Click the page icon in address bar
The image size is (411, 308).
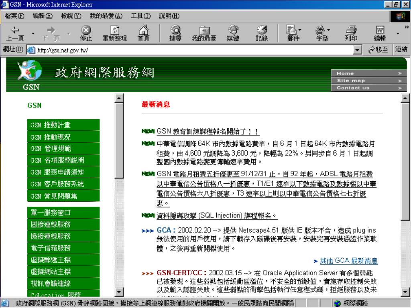31,50
